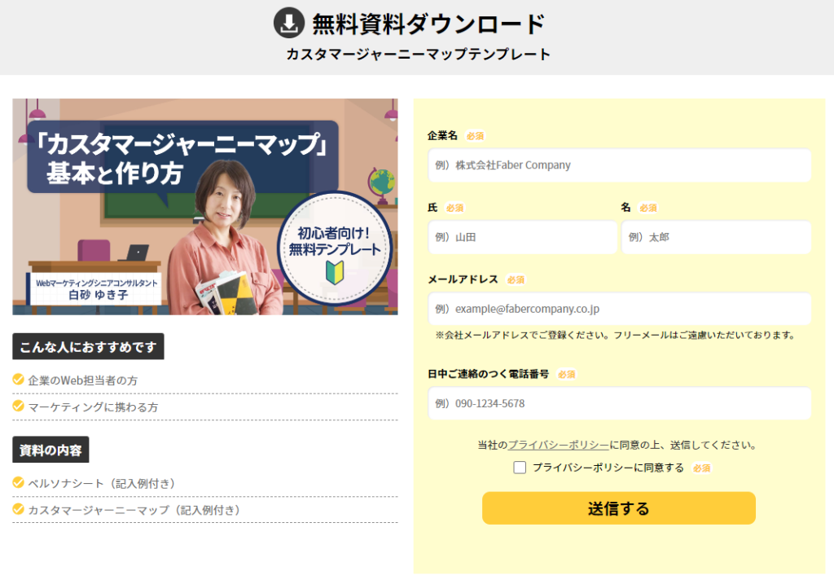Open the プライバシーポリシー link

tap(558, 445)
